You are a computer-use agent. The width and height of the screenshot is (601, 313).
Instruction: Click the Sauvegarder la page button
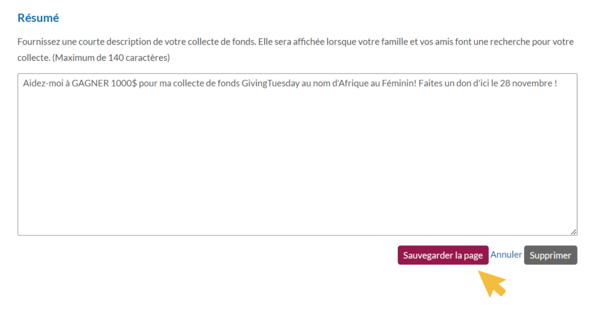[443, 255]
